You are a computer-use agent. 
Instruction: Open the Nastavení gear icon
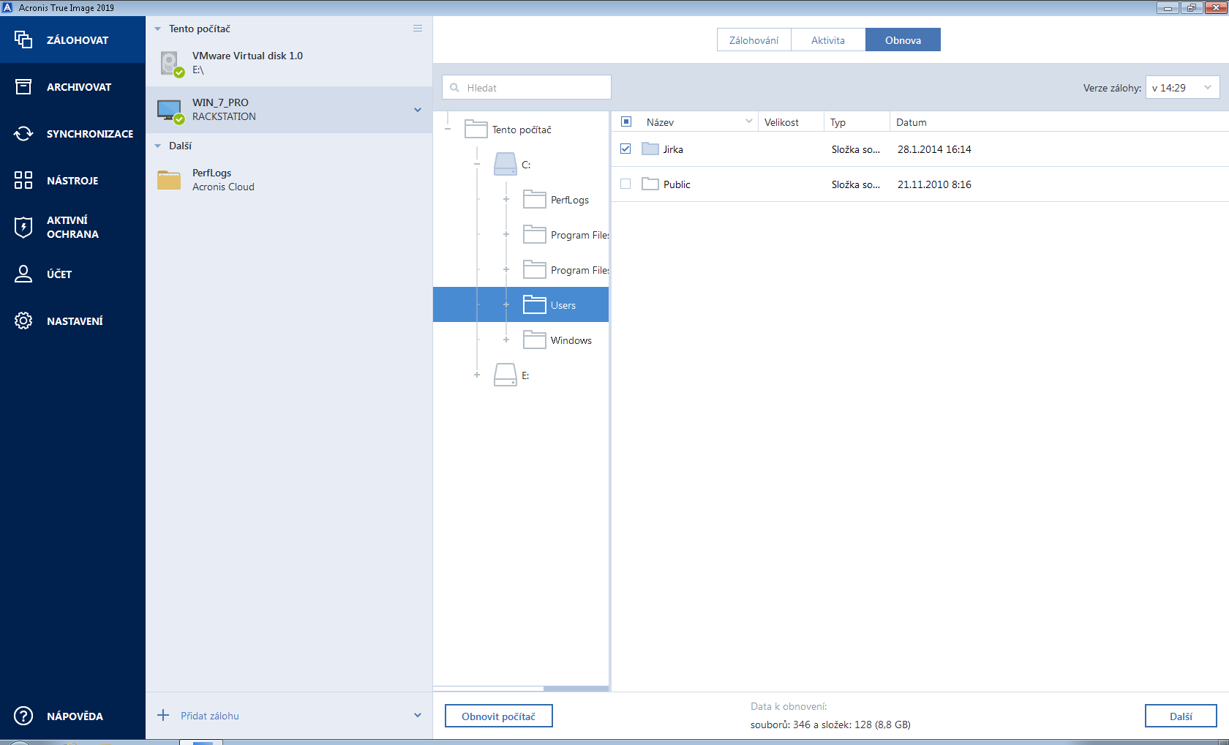point(23,321)
